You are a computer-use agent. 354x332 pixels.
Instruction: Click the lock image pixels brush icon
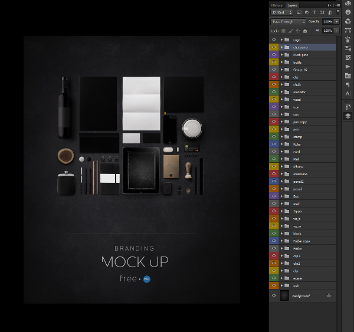(290, 30)
